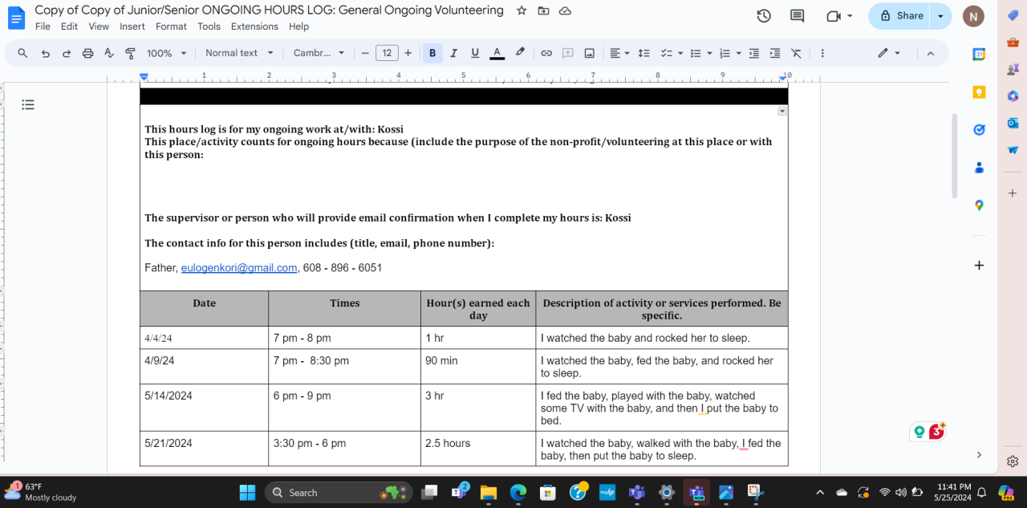The image size is (1027, 508).
Task: Open File Explorer from the taskbar
Action: click(x=489, y=492)
